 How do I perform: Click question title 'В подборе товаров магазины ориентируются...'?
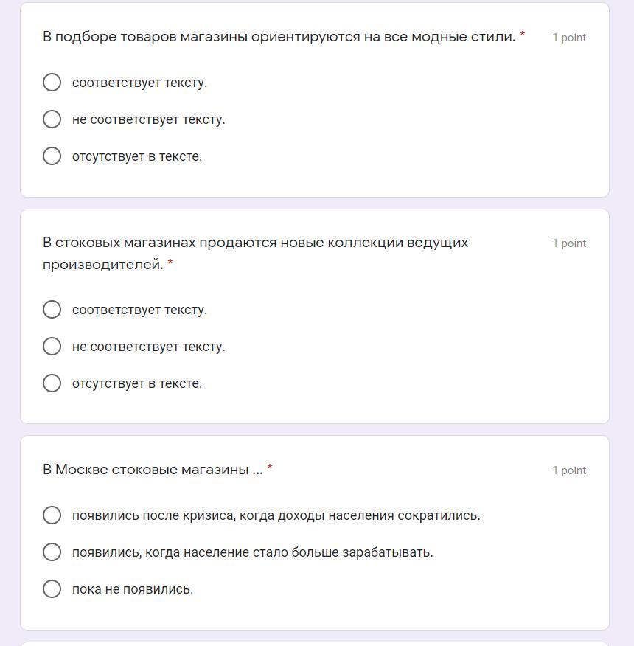coord(279,37)
